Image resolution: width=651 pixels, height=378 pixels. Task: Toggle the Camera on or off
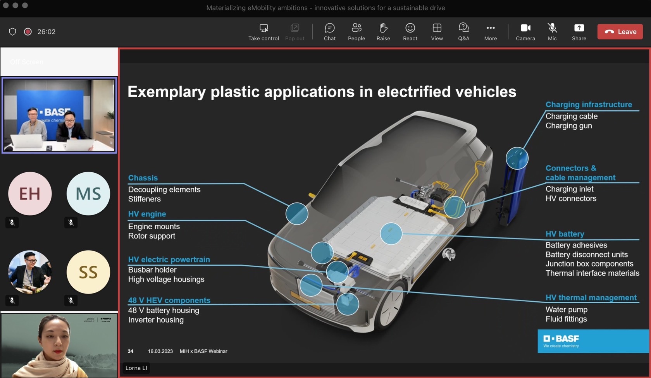pyautogui.click(x=525, y=32)
